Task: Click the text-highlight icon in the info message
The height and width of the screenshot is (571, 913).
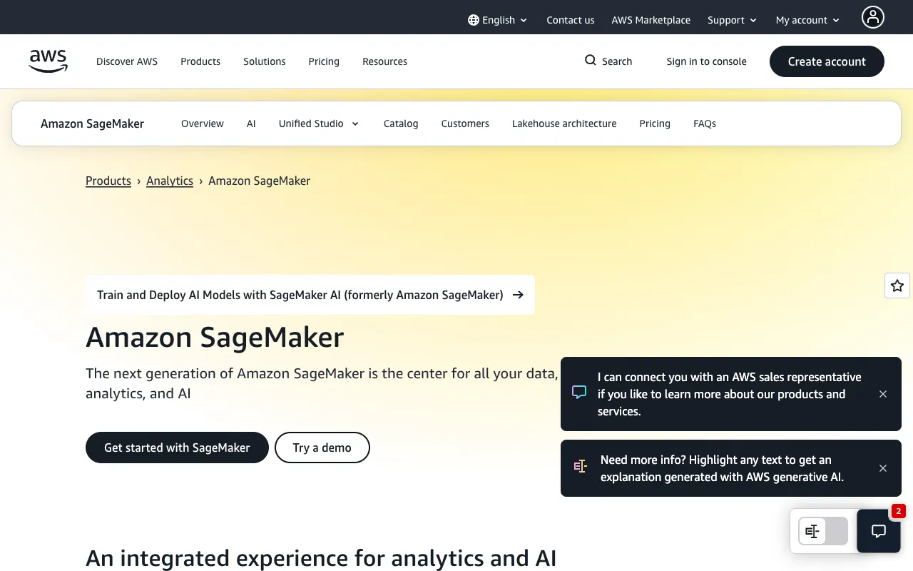Action: (x=580, y=467)
